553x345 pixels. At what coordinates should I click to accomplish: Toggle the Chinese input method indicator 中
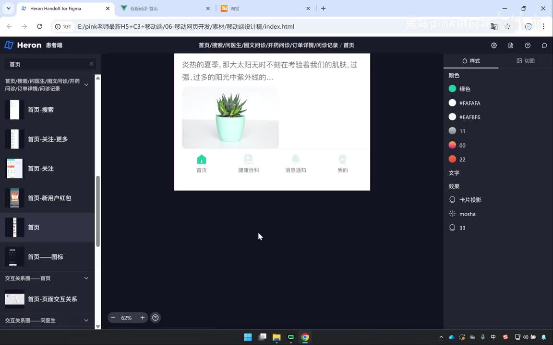click(x=493, y=337)
